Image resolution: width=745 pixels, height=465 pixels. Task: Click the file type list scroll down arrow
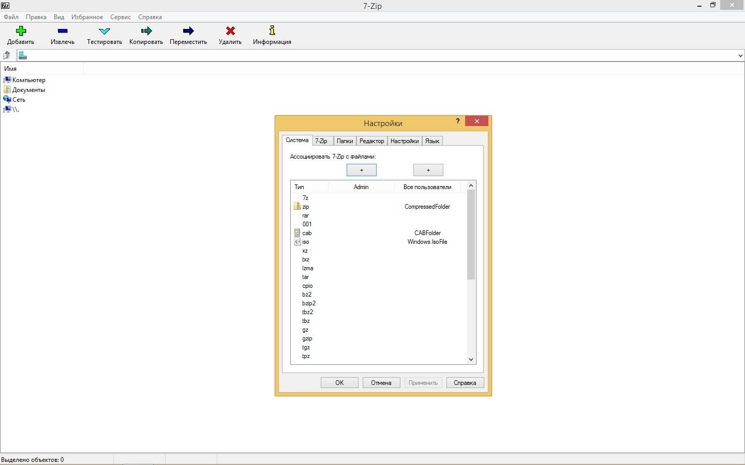pyautogui.click(x=471, y=360)
